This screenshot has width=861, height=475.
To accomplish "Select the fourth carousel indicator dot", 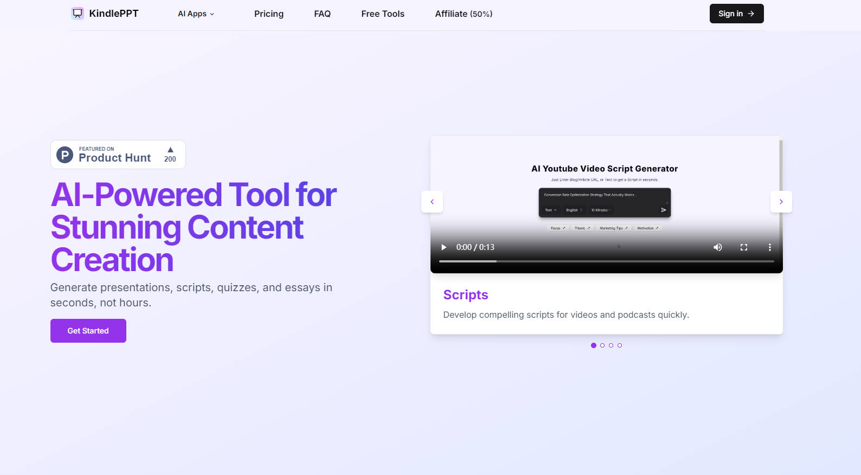I will click(x=620, y=345).
